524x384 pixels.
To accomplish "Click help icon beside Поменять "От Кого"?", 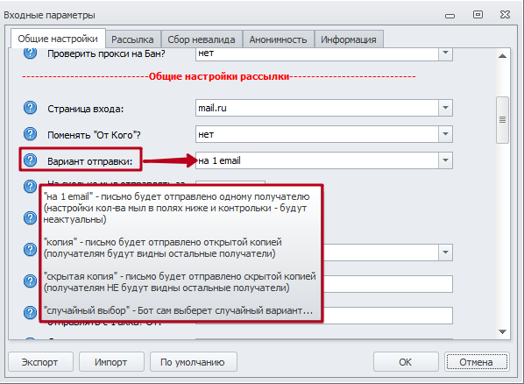I will click(30, 134).
